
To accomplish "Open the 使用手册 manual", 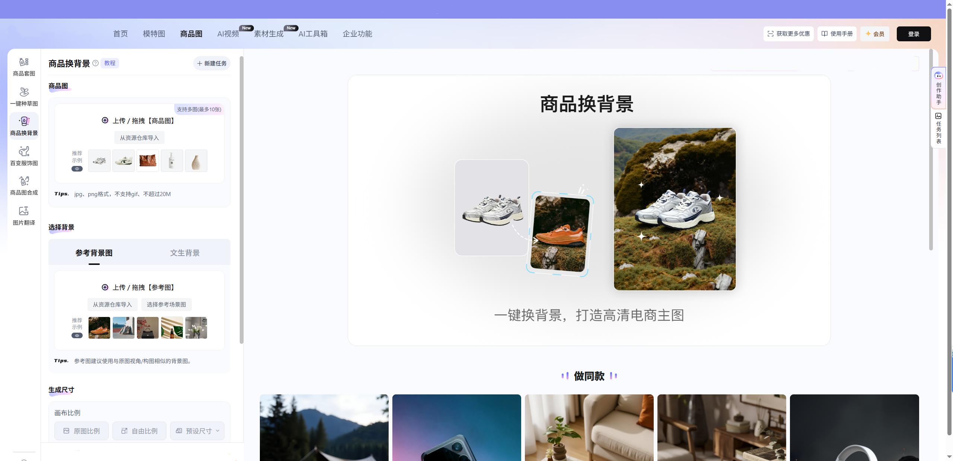I will (x=837, y=34).
